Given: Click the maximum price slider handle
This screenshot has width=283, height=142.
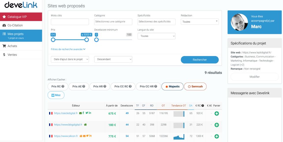Looking at the screenshot, I should click(87, 40).
